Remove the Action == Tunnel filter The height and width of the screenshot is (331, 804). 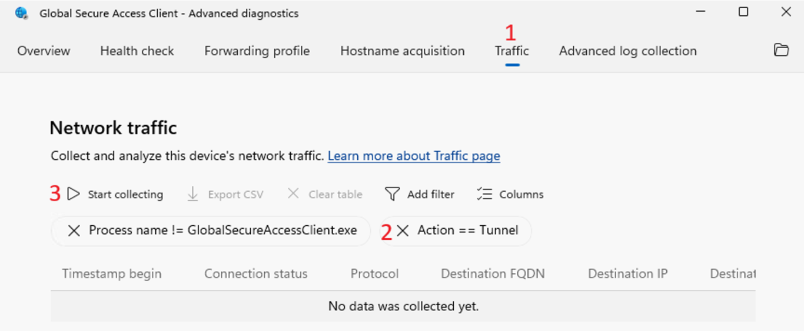[x=403, y=230]
